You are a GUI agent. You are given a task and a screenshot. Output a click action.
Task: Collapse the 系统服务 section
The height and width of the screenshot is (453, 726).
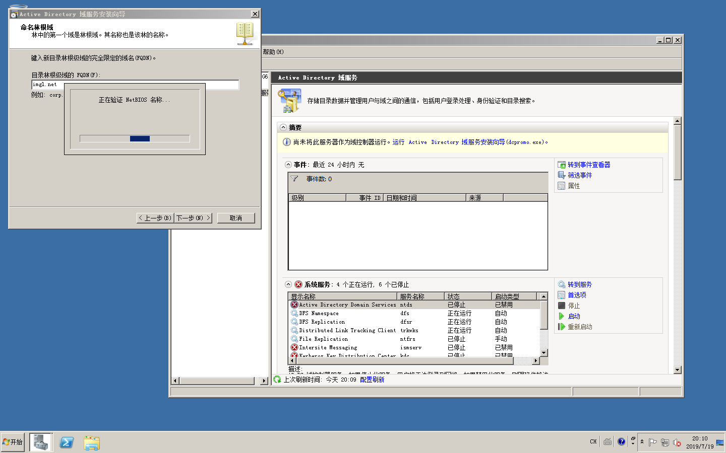pyautogui.click(x=288, y=284)
